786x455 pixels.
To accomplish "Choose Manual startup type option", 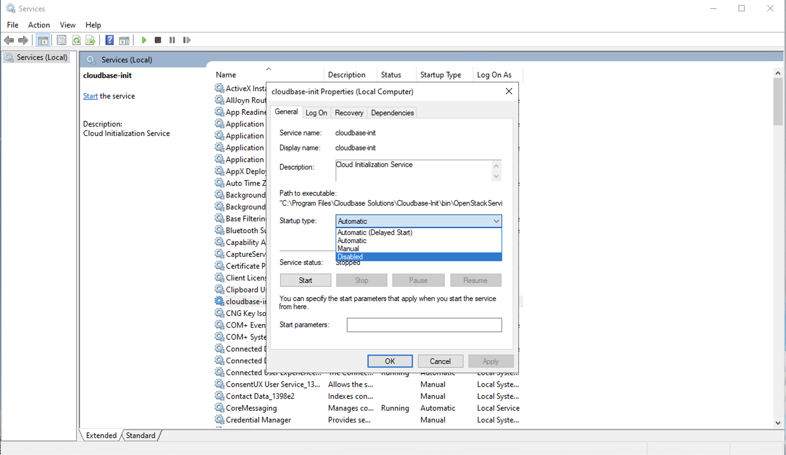I will pos(419,249).
